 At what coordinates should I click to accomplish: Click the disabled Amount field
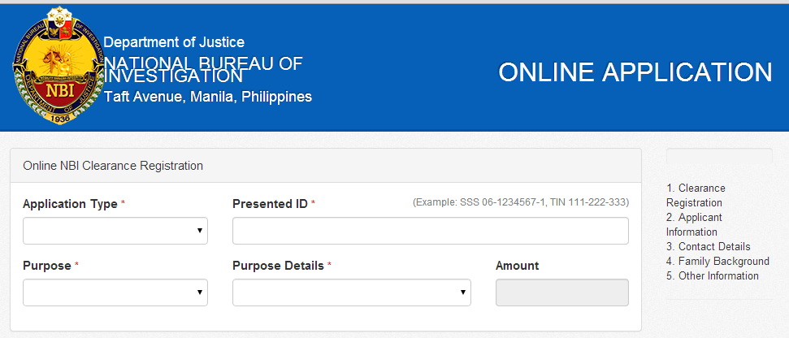pos(561,292)
